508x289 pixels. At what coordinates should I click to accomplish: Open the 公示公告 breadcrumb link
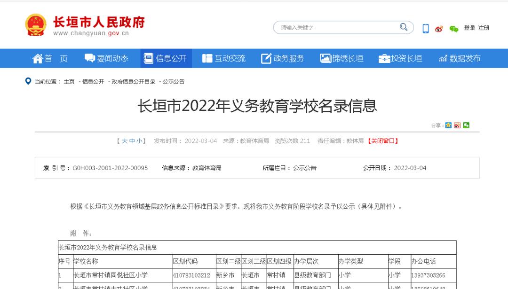coord(174,81)
